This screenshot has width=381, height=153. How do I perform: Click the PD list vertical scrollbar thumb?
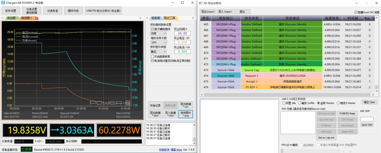377,87
